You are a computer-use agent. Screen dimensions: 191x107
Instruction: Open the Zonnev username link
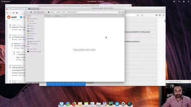tap(16, 44)
